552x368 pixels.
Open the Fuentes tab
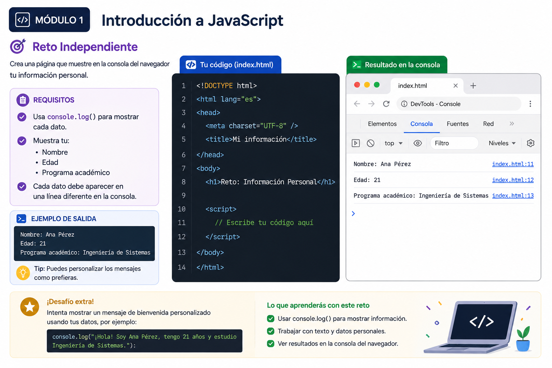(x=457, y=124)
